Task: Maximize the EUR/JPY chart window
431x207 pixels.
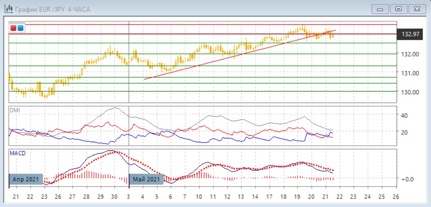Action: 398,9
